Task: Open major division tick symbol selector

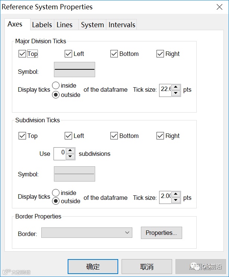Action: 74,69
